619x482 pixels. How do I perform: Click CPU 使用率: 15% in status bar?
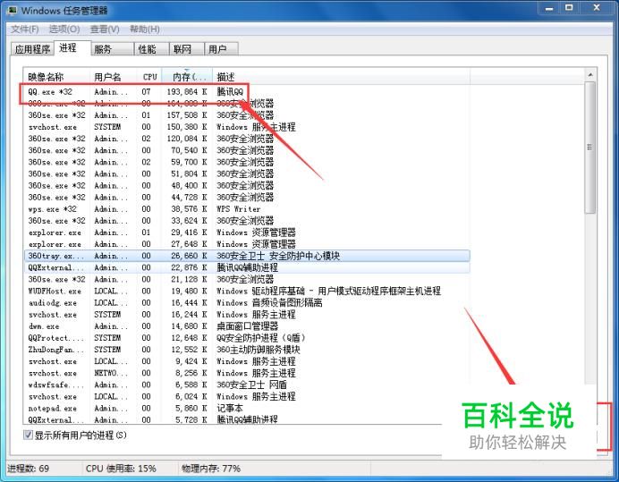121,469
